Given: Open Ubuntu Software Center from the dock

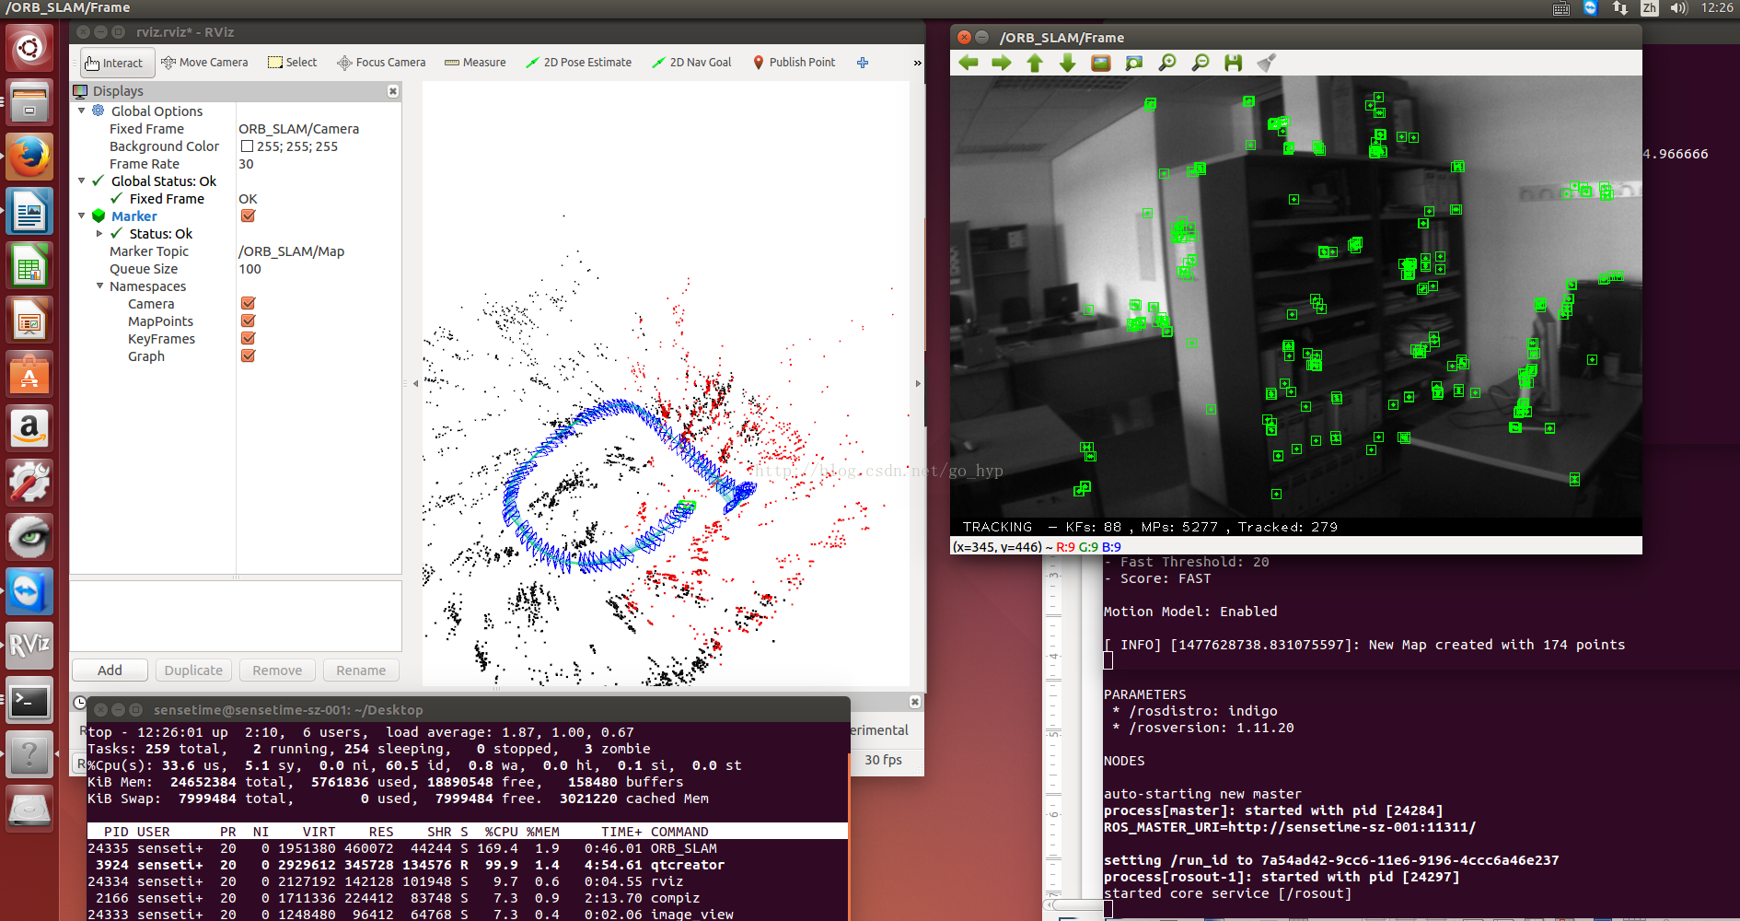Looking at the screenshot, I should 29,376.
